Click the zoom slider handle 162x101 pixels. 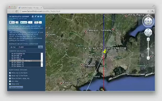click(x=148, y=48)
